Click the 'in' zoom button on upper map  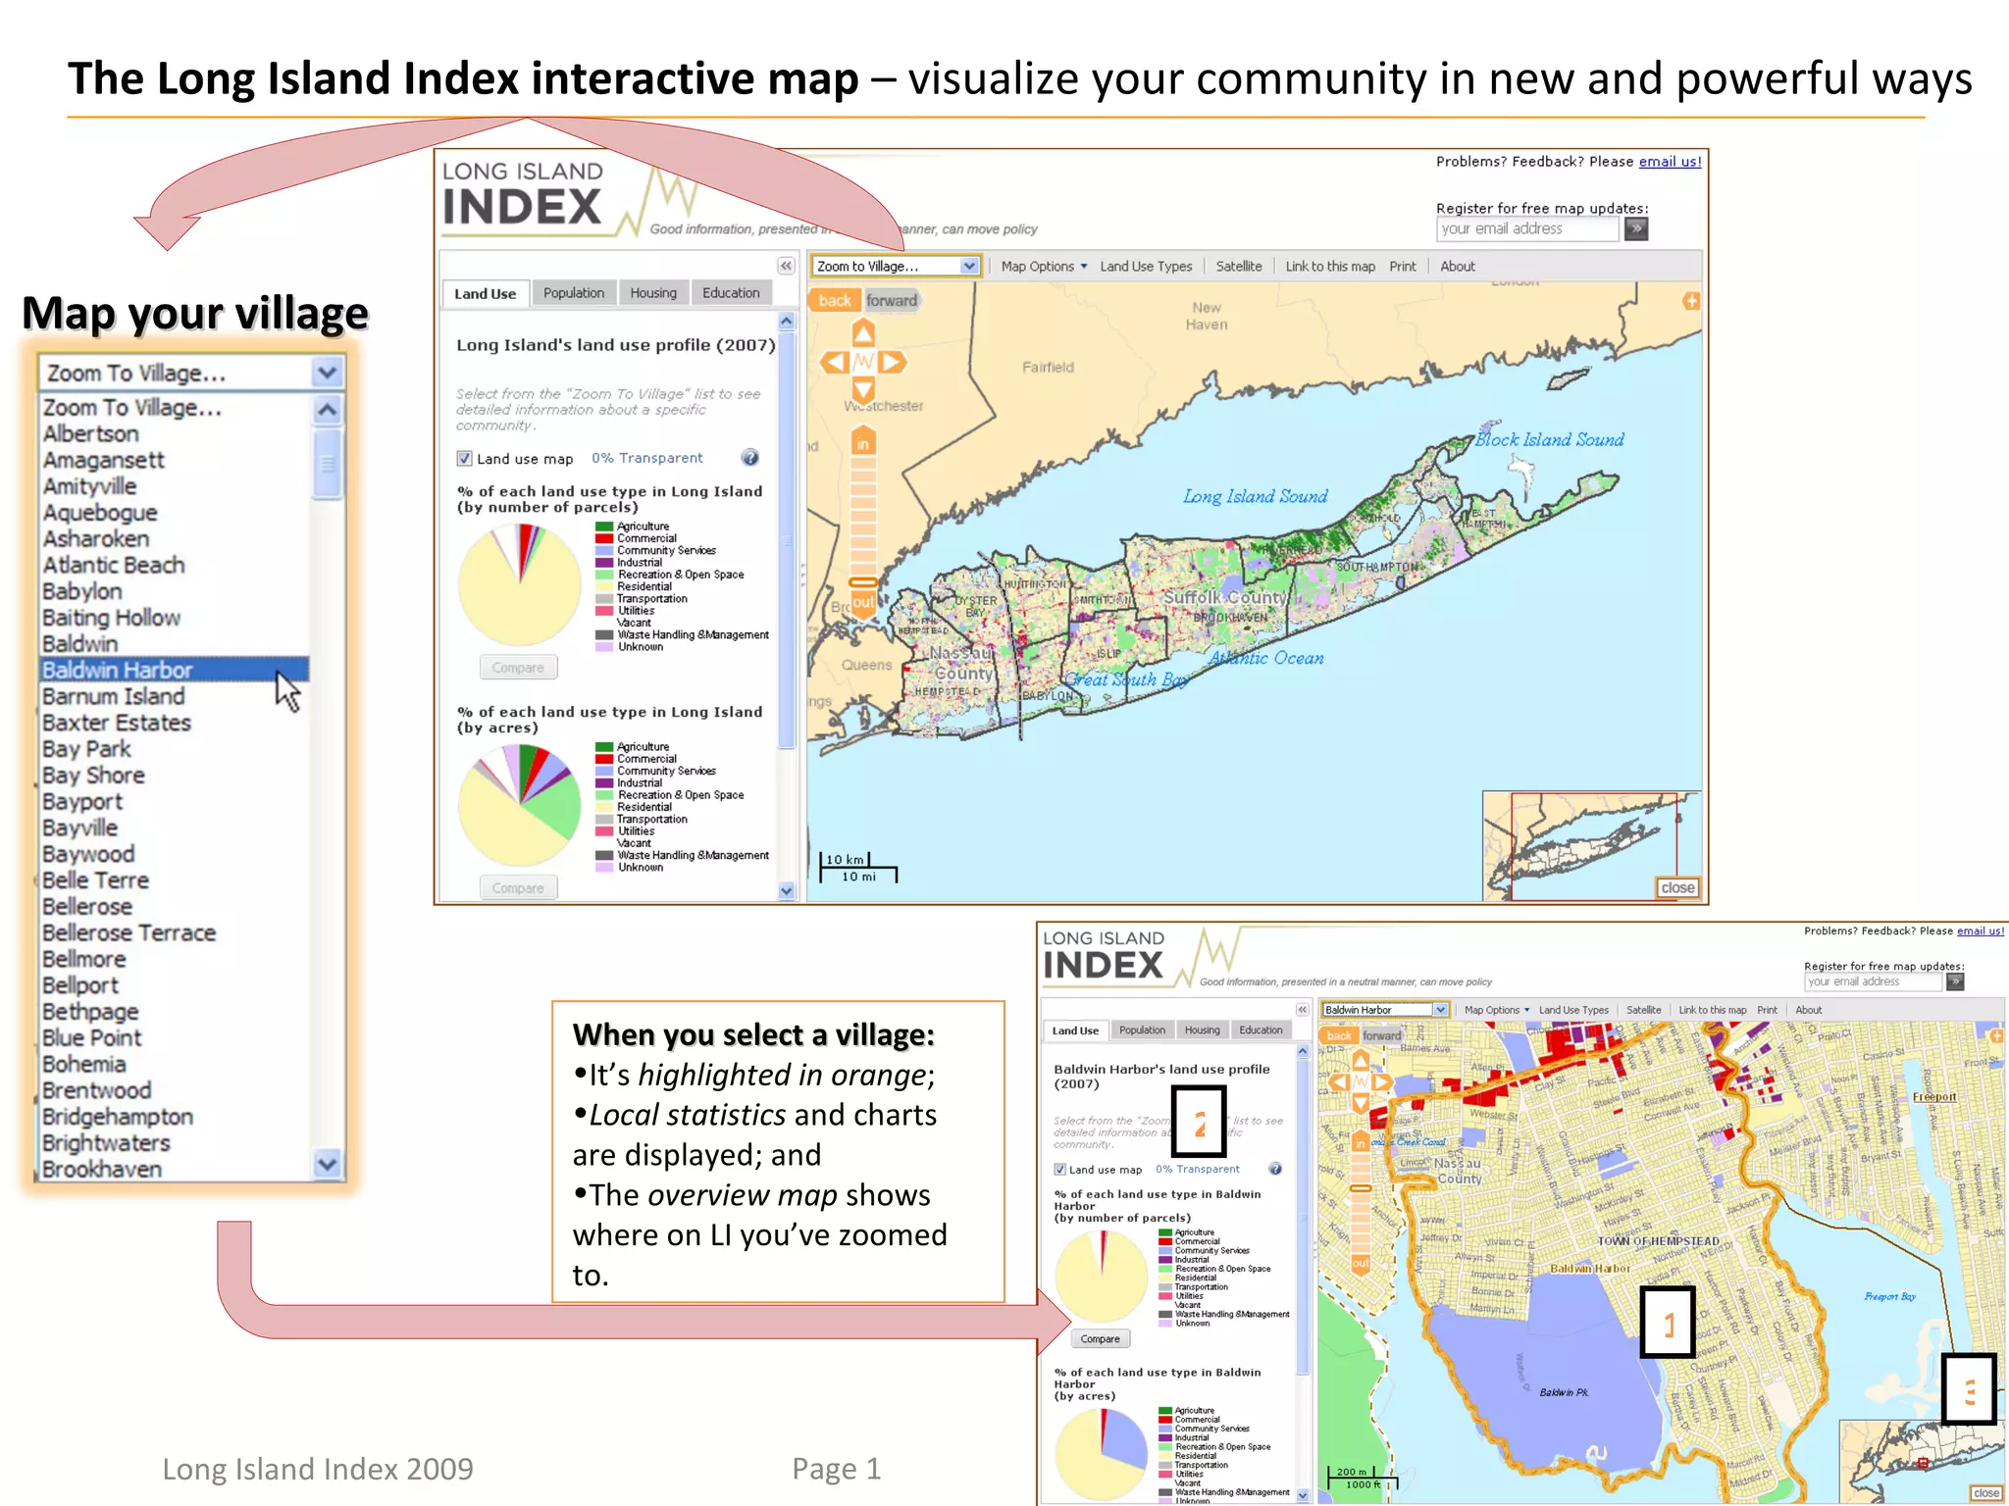pyautogui.click(x=863, y=443)
